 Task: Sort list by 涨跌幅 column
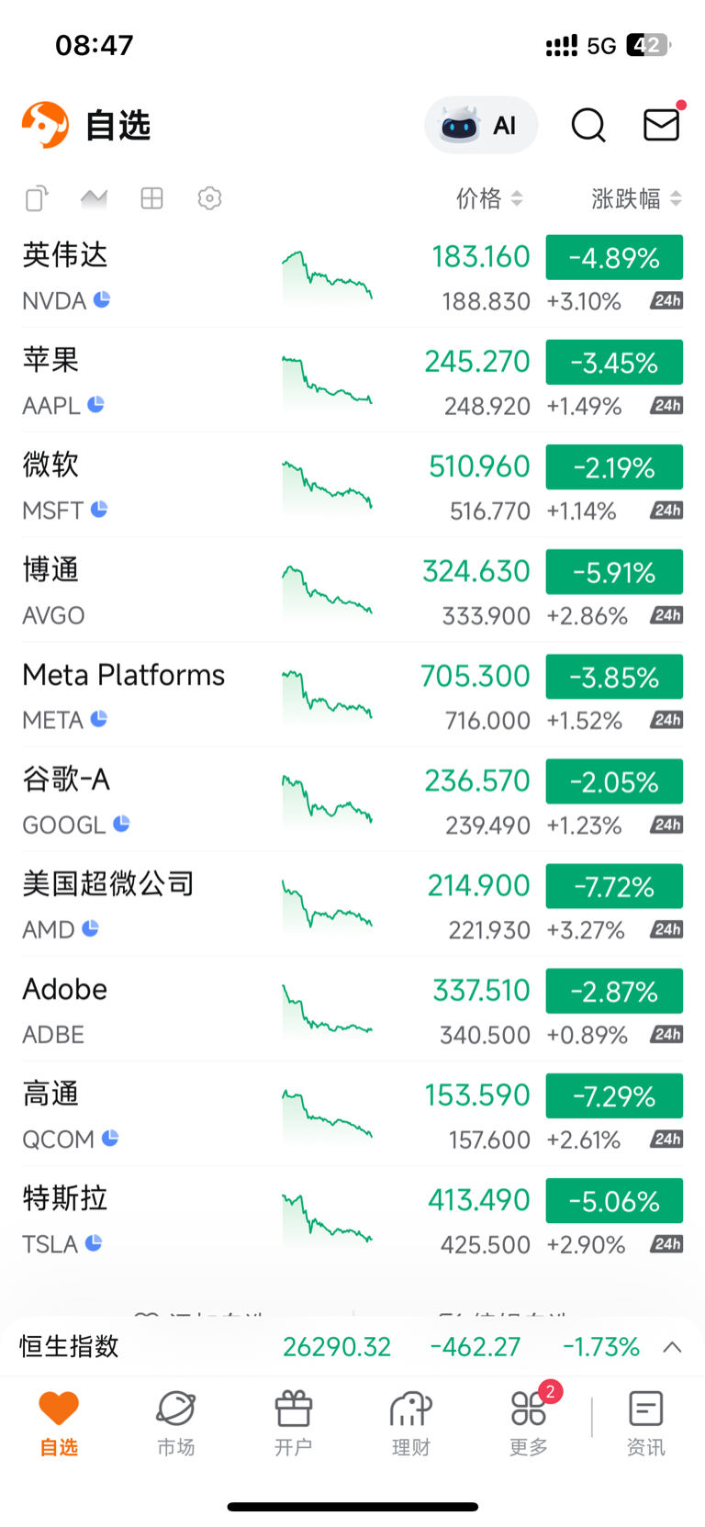[636, 198]
